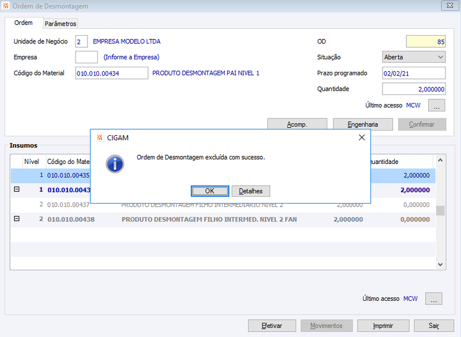Focus the empty Empresa field
Image resolution: width=461 pixels, height=337 pixels.
click(x=86, y=57)
